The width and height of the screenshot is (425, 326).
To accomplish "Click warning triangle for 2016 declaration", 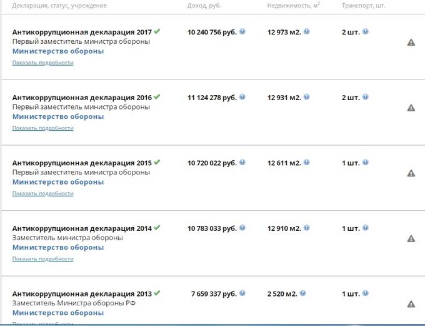I will tap(411, 108).
